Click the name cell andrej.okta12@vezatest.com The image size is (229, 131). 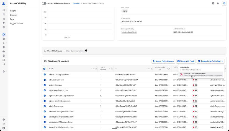[61, 127]
